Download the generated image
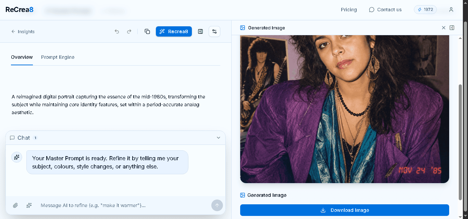The width and height of the screenshot is (468, 219). (344, 210)
